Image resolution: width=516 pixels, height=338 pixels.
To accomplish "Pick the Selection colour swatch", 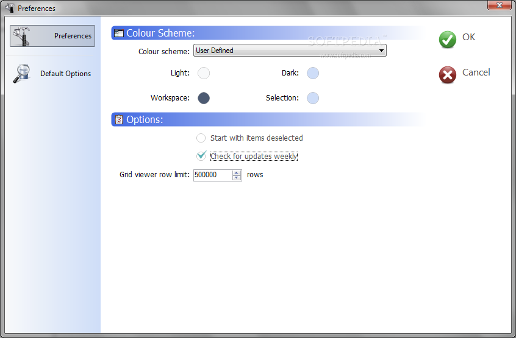I will point(313,98).
